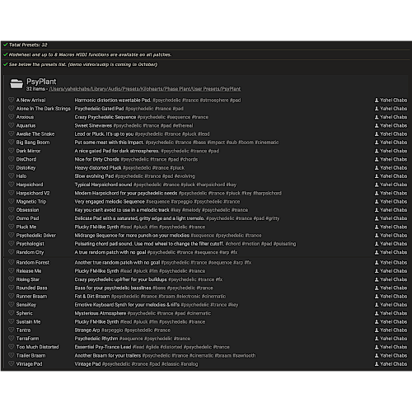Select the Magnetic Trip preset
Viewport: 412px width, 412px height.
[31, 202]
